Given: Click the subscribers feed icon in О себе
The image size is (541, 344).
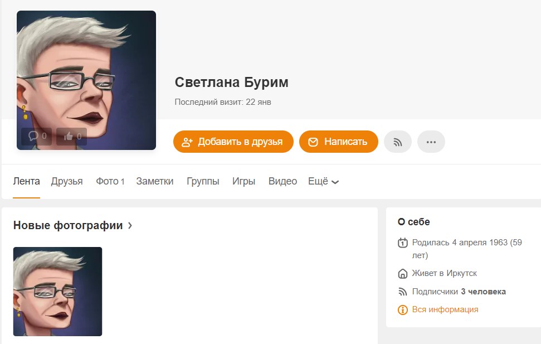Looking at the screenshot, I should click(x=403, y=292).
